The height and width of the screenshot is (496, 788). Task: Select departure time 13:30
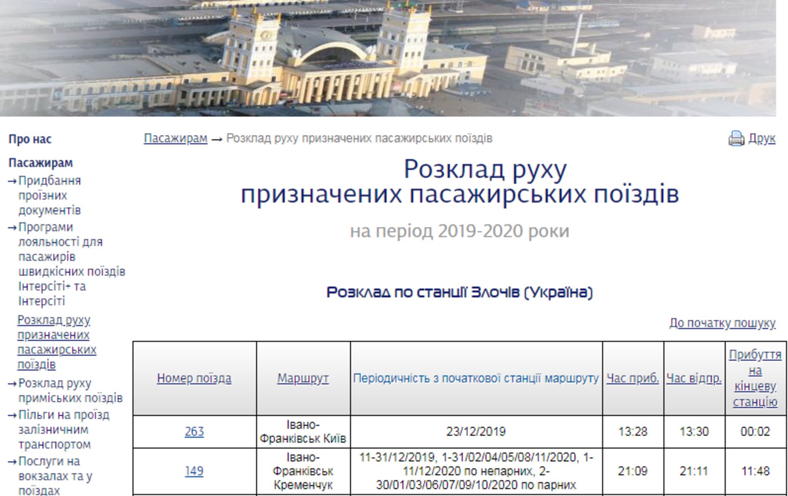pos(694,432)
